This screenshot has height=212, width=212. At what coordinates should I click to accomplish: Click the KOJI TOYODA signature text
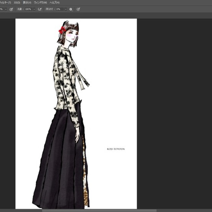pyautogui.click(x=116, y=149)
